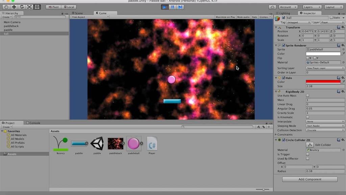Enable Is Kinematic on the Rigidbody 2D
The height and width of the screenshot is (195, 346).
click(307, 117)
